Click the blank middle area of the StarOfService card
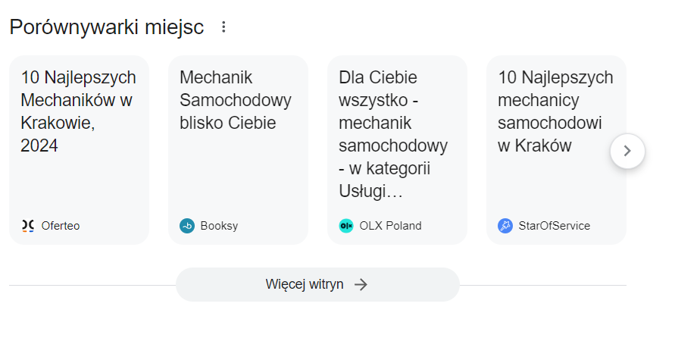The width and height of the screenshot is (675, 338). pos(556,186)
